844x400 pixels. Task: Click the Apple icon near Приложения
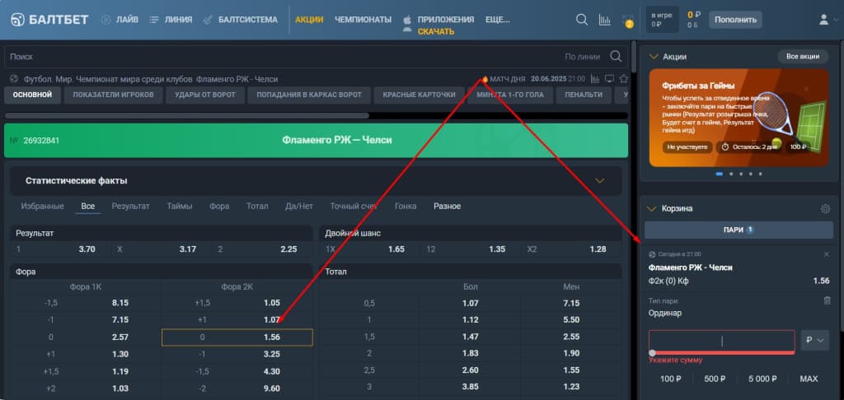(407, 20)
